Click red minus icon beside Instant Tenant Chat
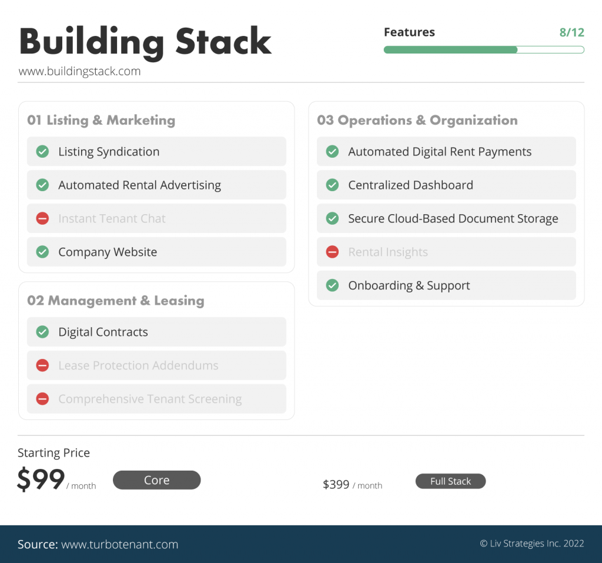The height and width of the screenshot is (563, 602). (42, 218)
